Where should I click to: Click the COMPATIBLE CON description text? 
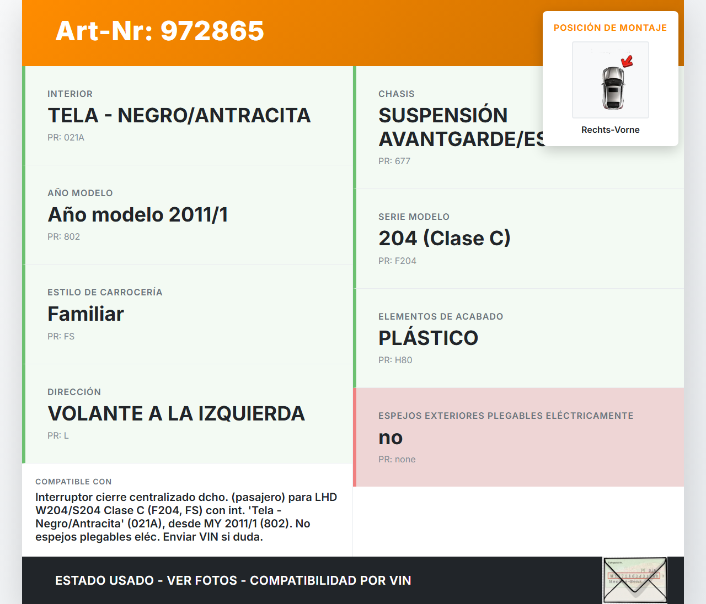[x=186, y=517]
